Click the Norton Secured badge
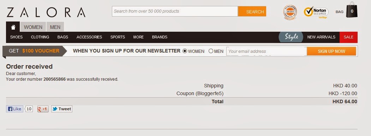Viewport: 371px width, 136px height. click(x=316, y=12)
